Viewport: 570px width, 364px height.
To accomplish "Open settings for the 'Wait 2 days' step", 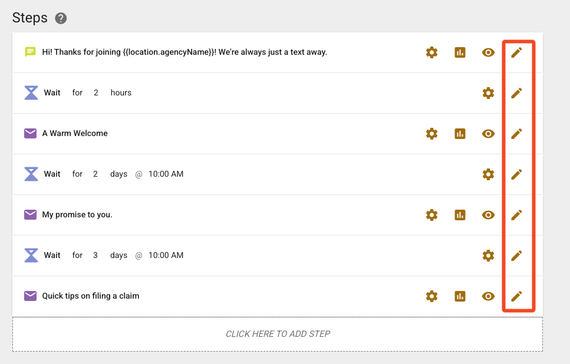I will pyautogui.click(x=488, y=174).
